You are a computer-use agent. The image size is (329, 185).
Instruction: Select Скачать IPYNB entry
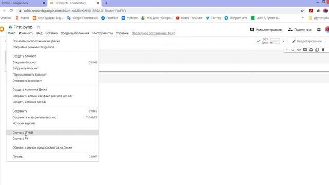click(x=52, y=133)
